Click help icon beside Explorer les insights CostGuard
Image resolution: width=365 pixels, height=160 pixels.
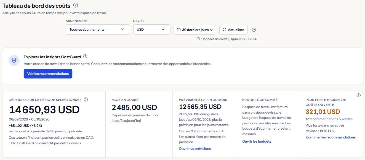[x=85, y=57]
